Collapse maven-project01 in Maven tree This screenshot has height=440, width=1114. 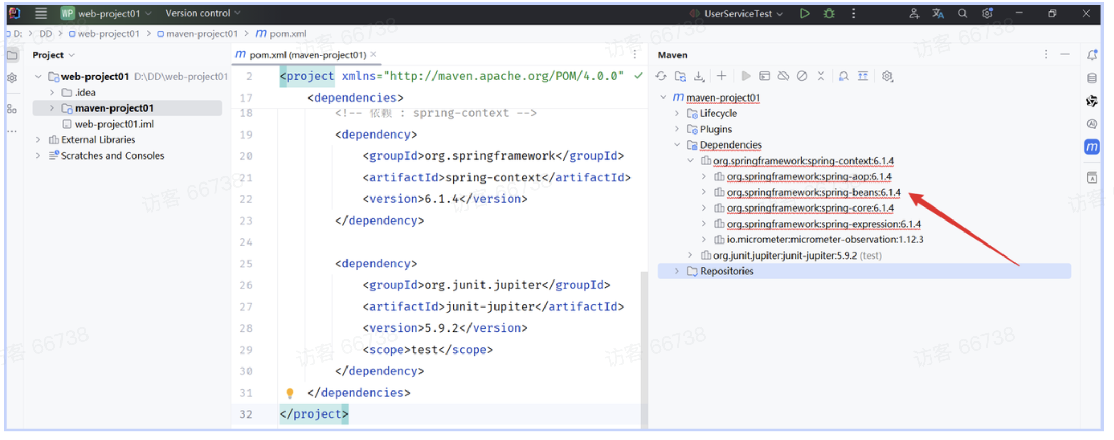click(663, 97)
